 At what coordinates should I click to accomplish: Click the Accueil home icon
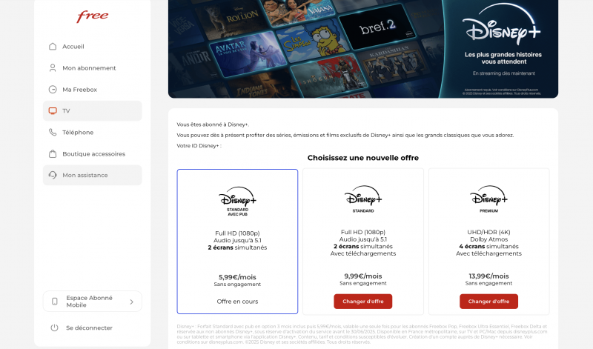[53, 47]
